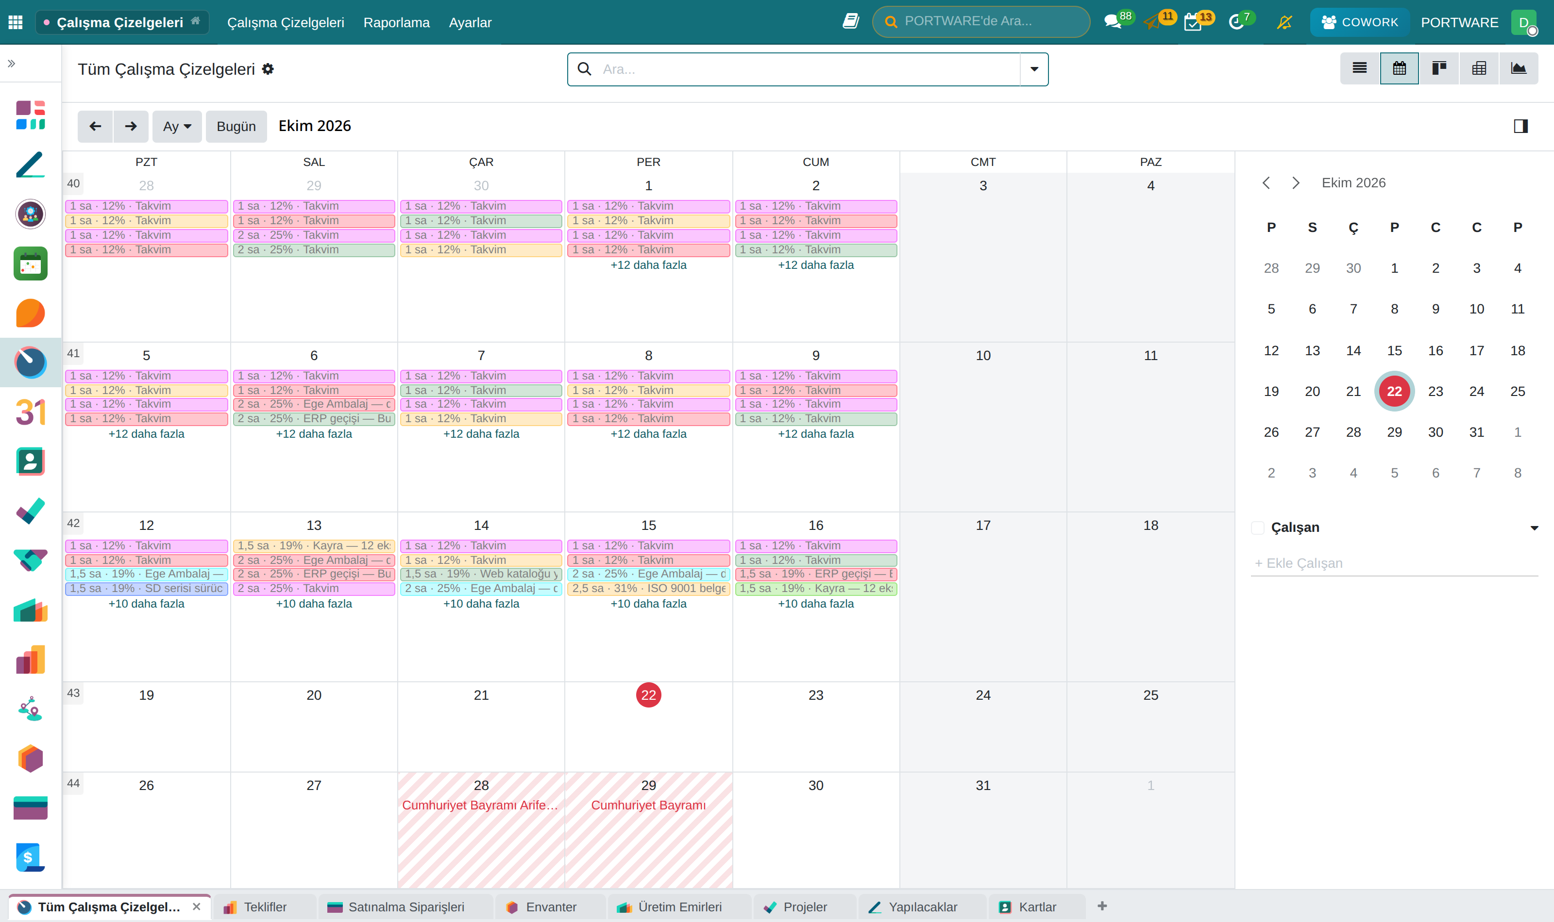Toggle the Çalışan filter checkbox

[x=1257, y=528]
